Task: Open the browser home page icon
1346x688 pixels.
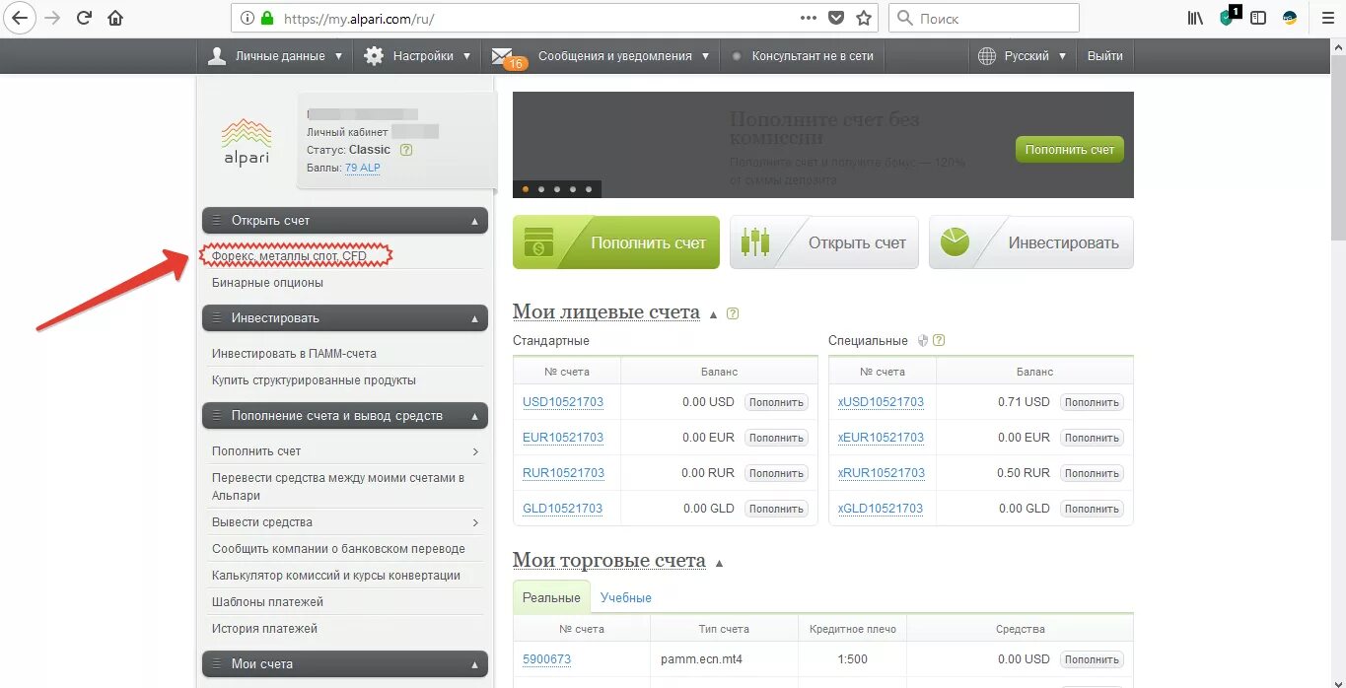Action: pyautogui.click(x=115, y=18)
